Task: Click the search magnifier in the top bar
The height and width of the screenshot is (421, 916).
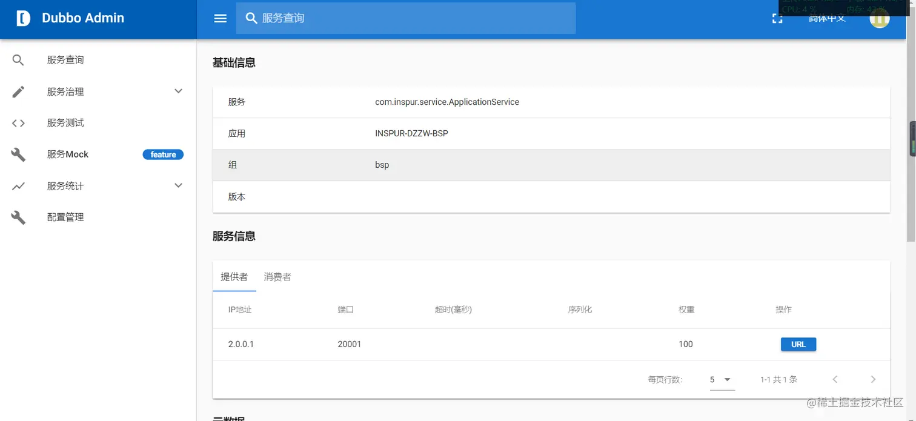Action: 251,18
